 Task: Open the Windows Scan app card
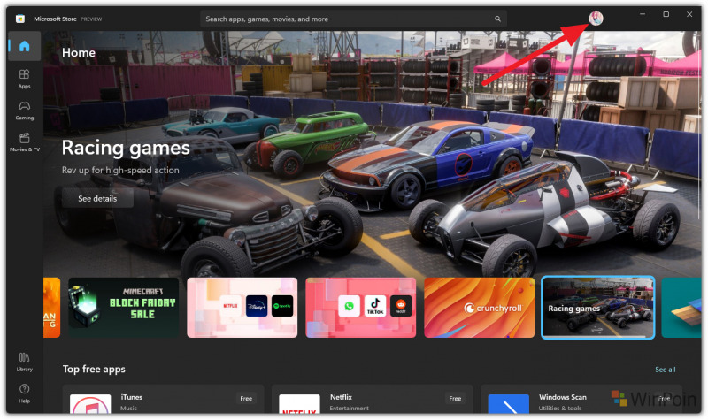(581, 400)
